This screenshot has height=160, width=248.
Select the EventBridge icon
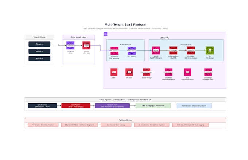[x=208, y=72]
